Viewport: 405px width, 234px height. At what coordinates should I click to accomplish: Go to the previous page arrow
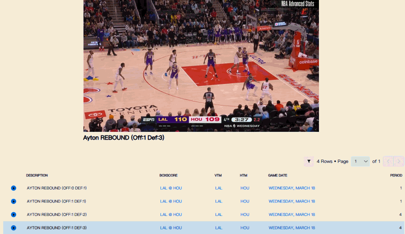pos(388,161)
